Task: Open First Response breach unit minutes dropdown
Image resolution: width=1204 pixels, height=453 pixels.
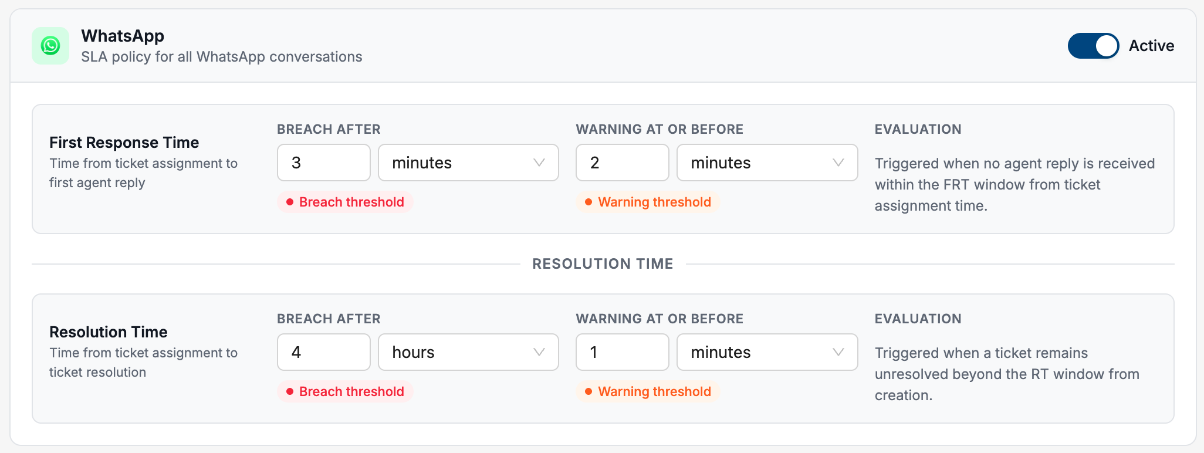Action: tap(468, 163)
